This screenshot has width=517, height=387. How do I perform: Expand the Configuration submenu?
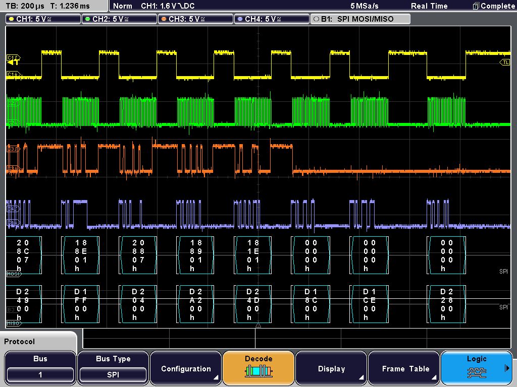186,368
